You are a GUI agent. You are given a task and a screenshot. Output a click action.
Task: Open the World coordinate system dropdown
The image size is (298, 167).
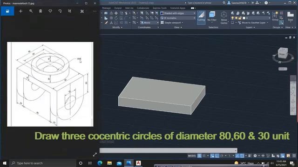coord(149,23)
